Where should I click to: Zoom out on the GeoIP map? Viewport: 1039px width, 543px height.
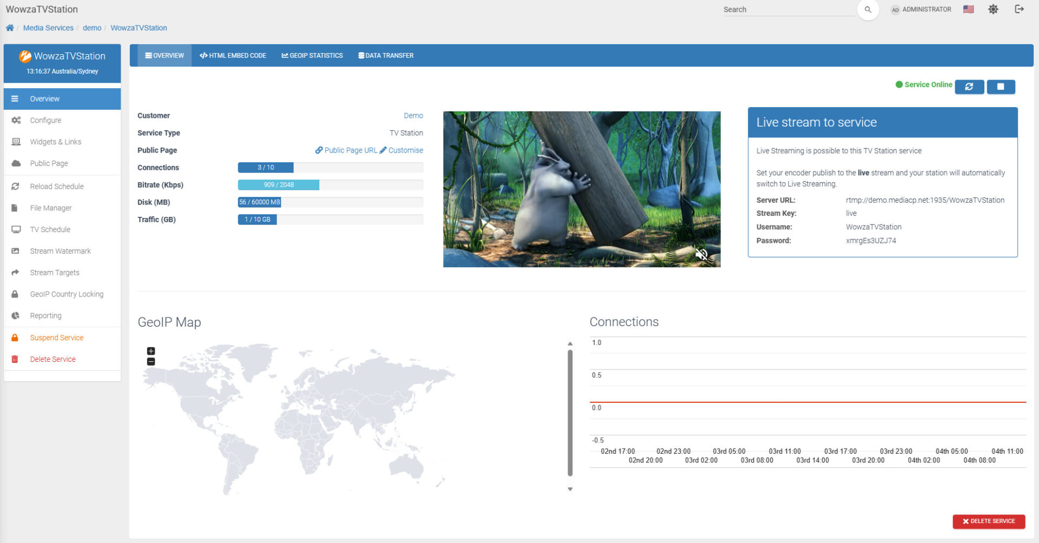[151, 361]
